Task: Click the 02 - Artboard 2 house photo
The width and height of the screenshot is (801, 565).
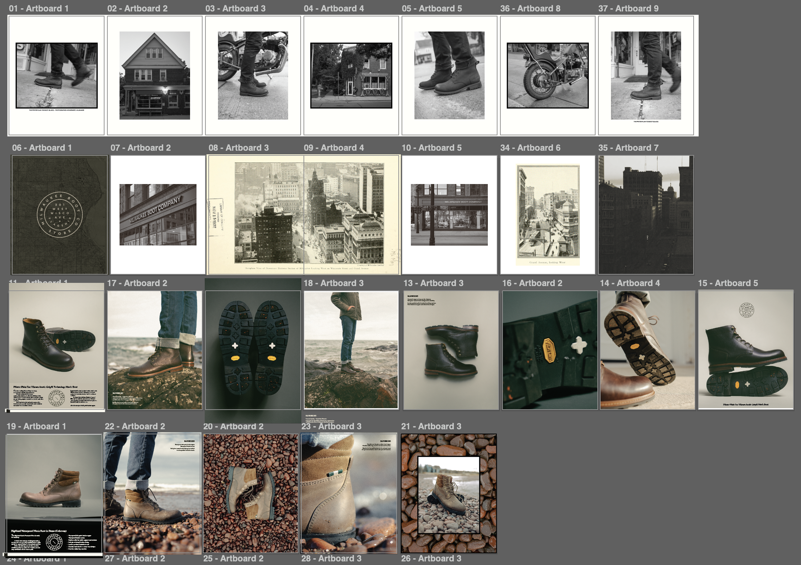Action: point(155,75)
